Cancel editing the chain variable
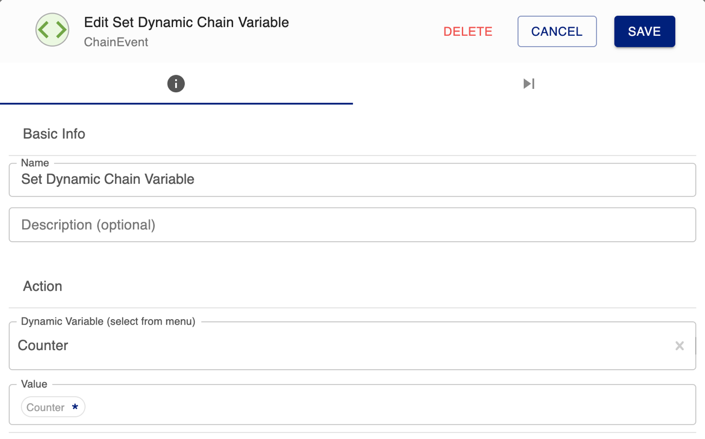 click(x=557, y=31)
